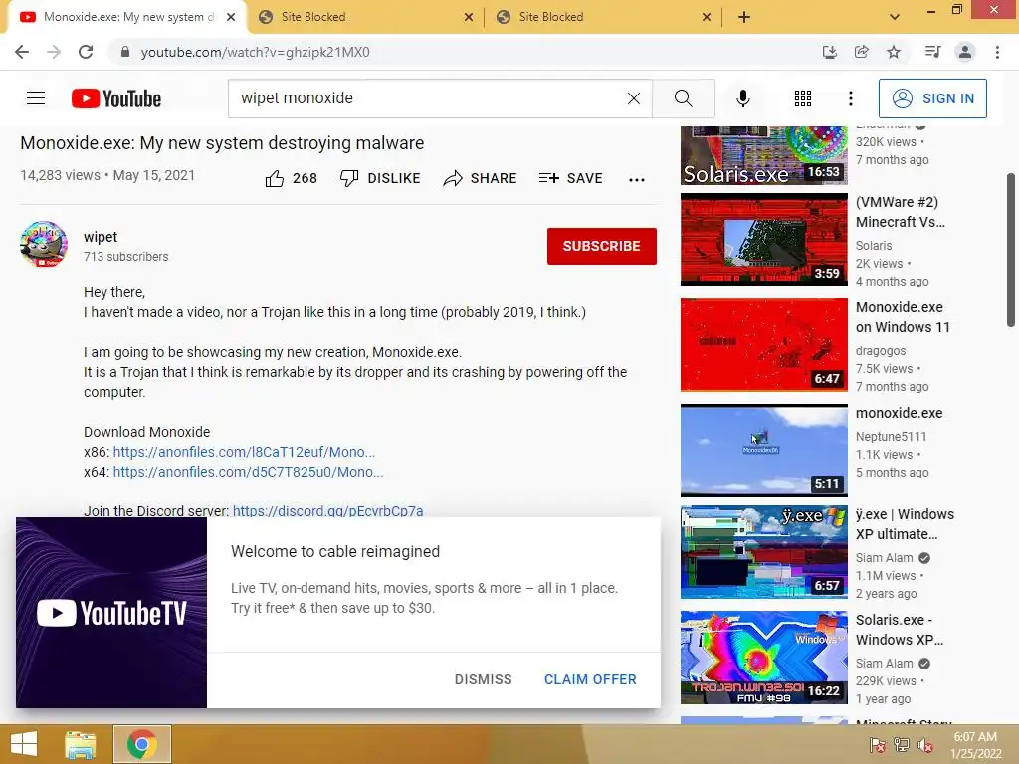Open the YouTube guide hamburger menu

tap(36, 98)
